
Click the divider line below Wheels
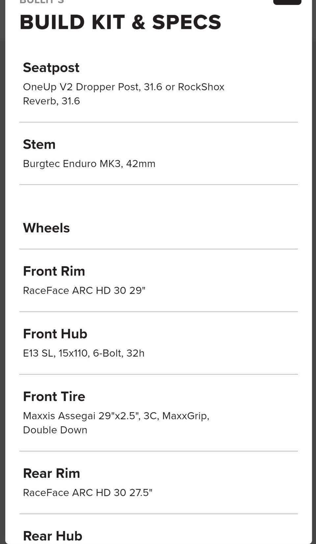pyautogui.click(x=158, y=249)
